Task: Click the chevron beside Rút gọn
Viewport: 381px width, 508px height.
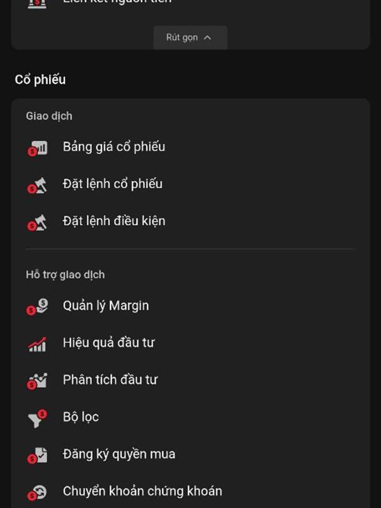Action: [208, 38]
